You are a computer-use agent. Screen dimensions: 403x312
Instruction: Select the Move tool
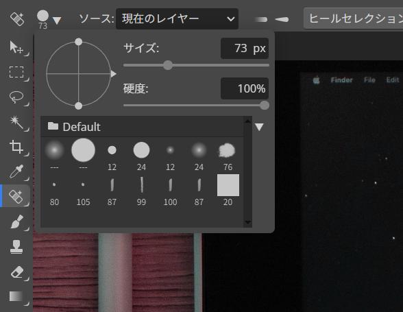point(16,47)
